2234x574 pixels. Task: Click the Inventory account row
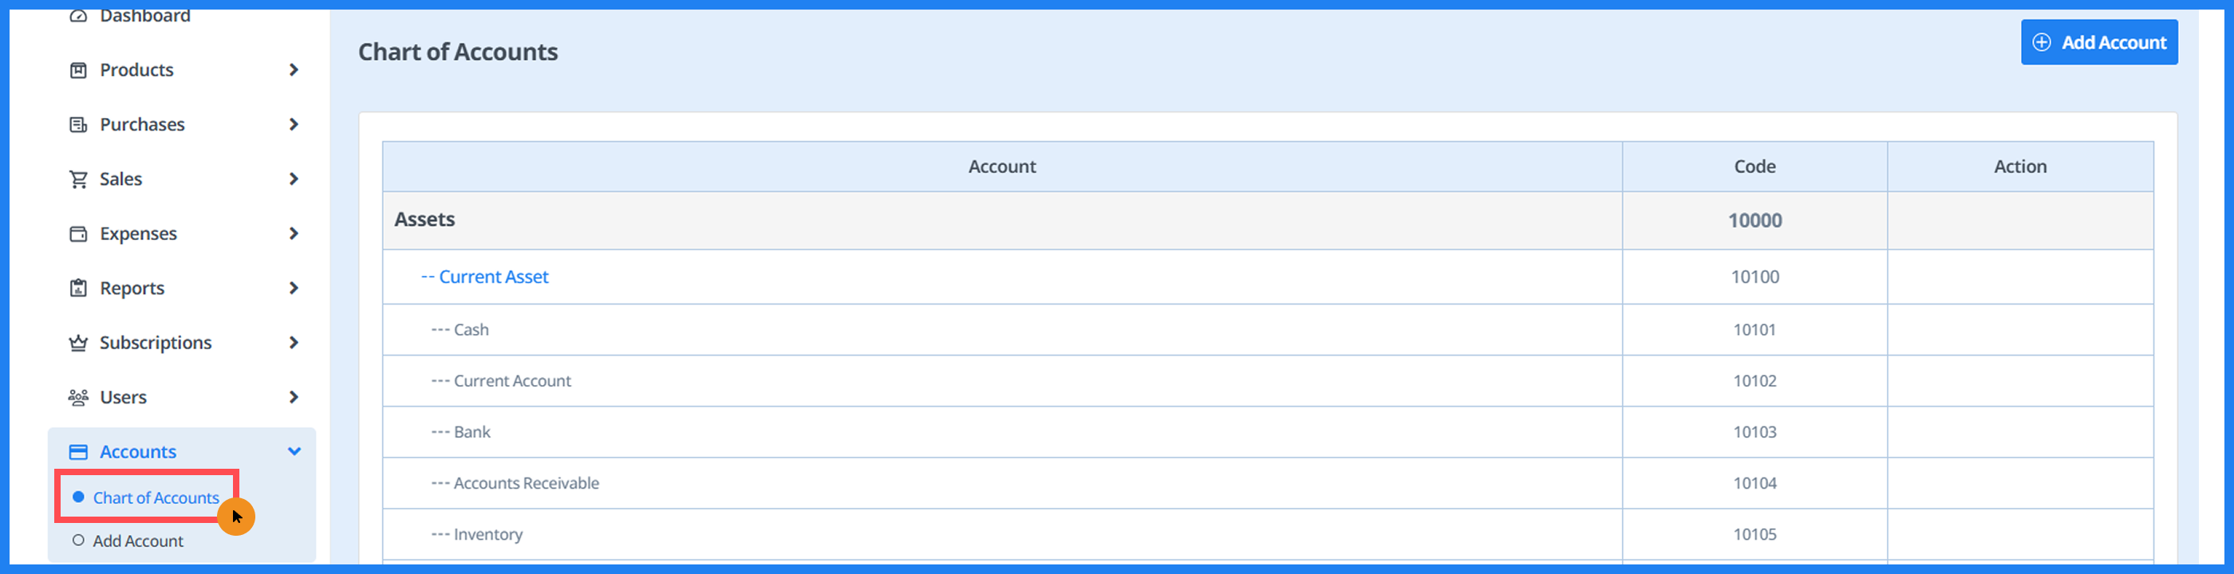click(x=1268, y=534)
